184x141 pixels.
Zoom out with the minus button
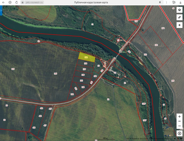point(179,126)
